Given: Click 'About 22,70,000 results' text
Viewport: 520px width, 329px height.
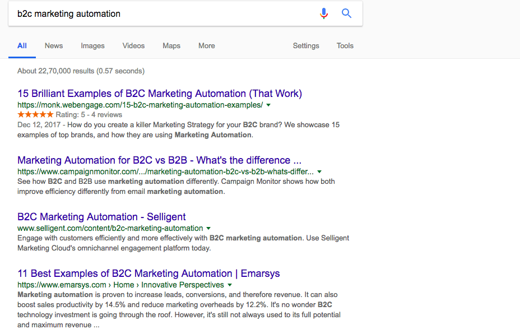Looking at the screenshot, I should pyautogui.click(x=81, y=71).
